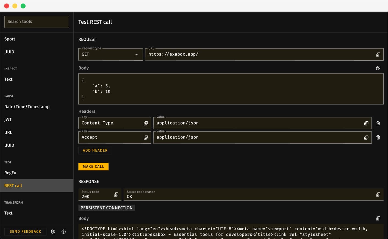Screen dimensions: 388x239
Task: Click the PERSISTENT CONNECTION chip
Action: click(x=107, y=208)
